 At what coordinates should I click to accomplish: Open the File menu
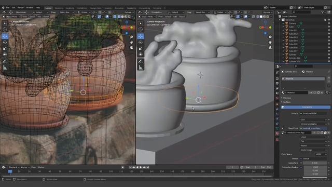(x=8, y=8)
